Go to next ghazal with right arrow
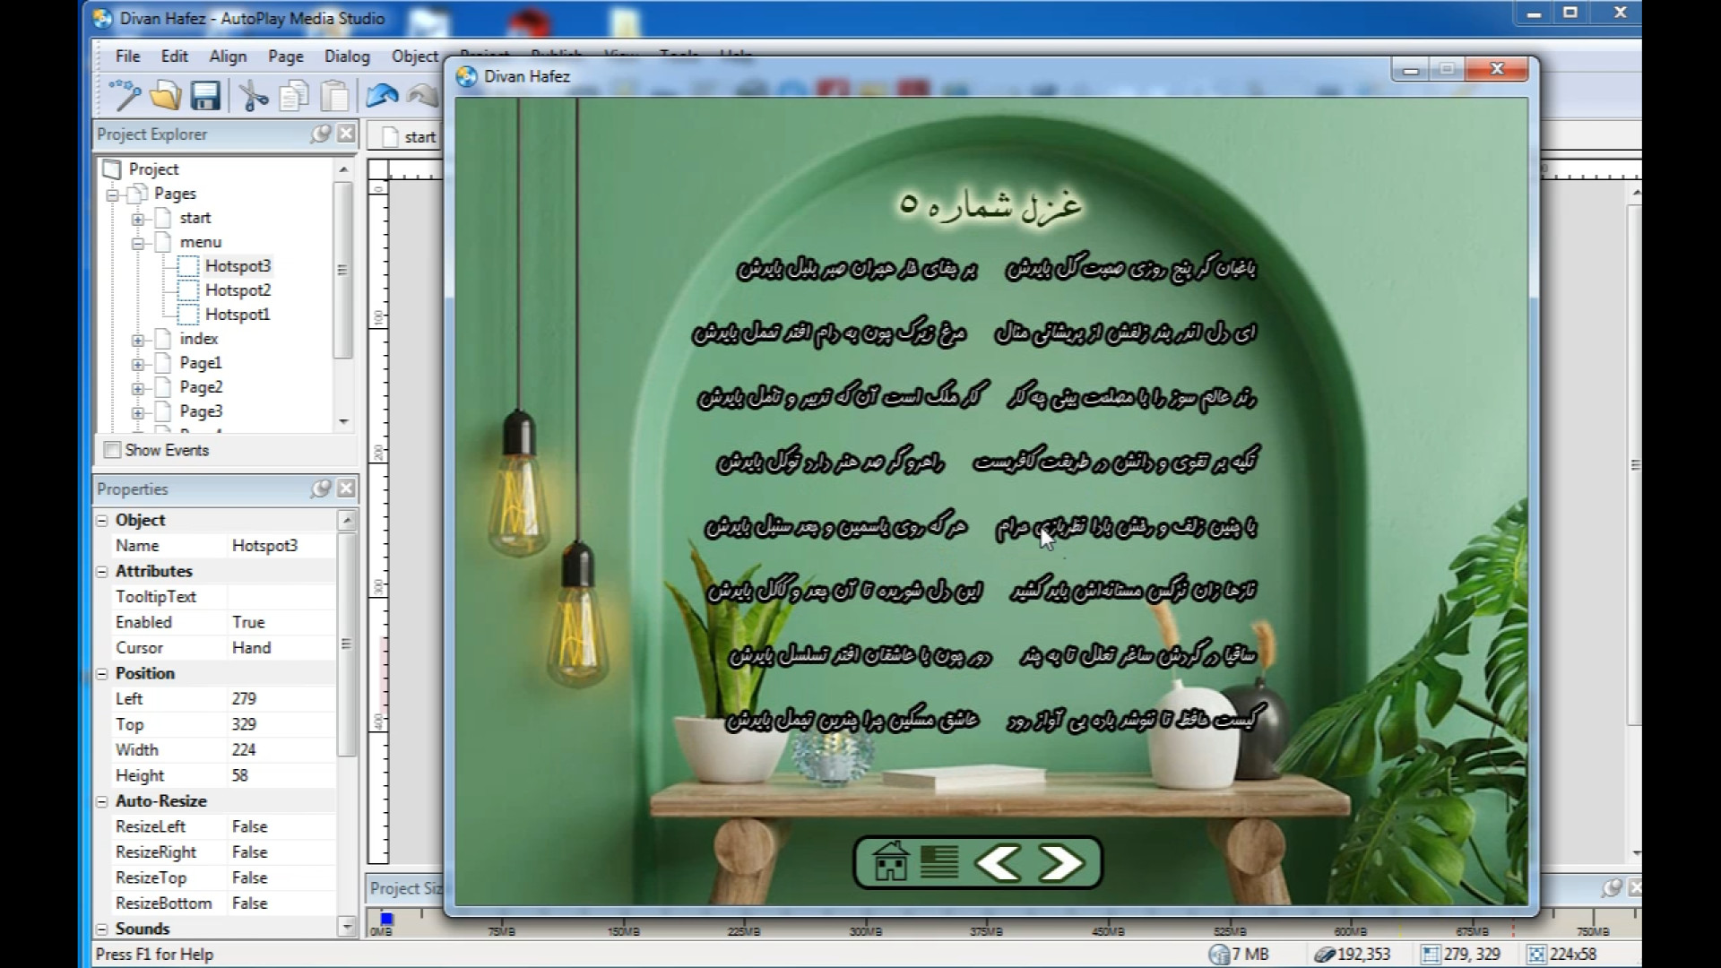Screen dimensions: 1721x968 [1061, 863]
